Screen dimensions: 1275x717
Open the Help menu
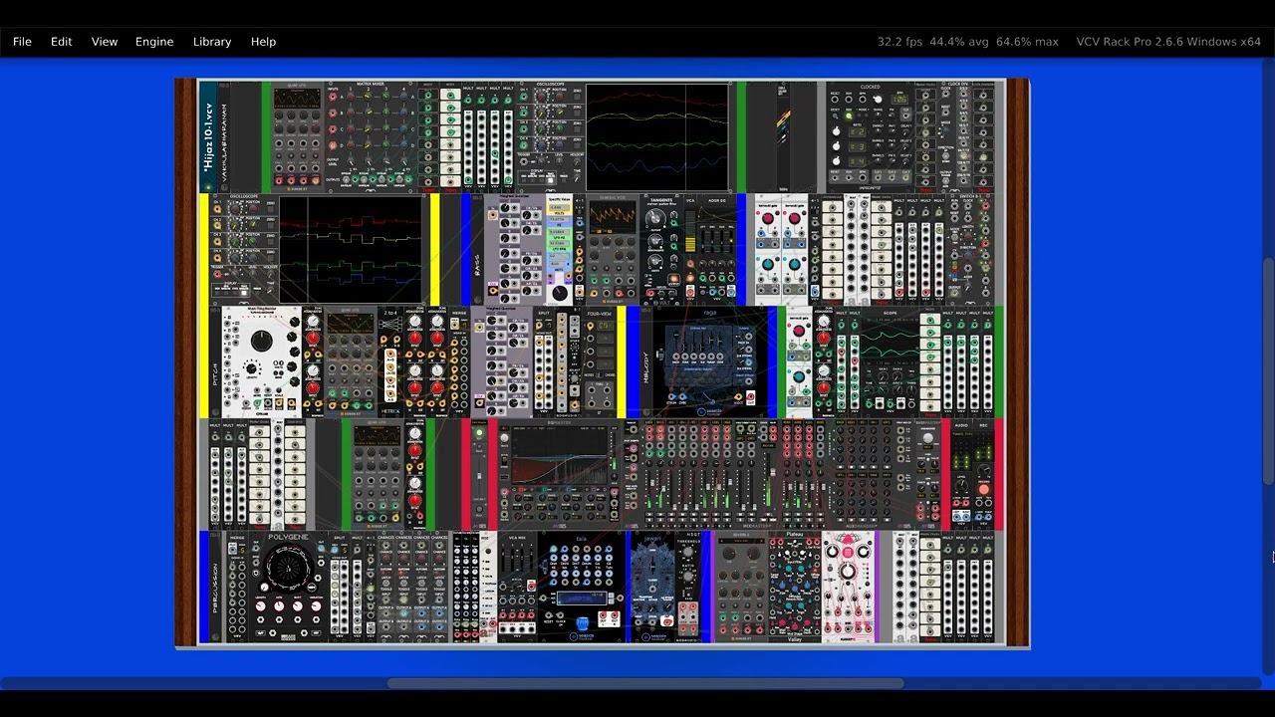click(x=263, y=42)
